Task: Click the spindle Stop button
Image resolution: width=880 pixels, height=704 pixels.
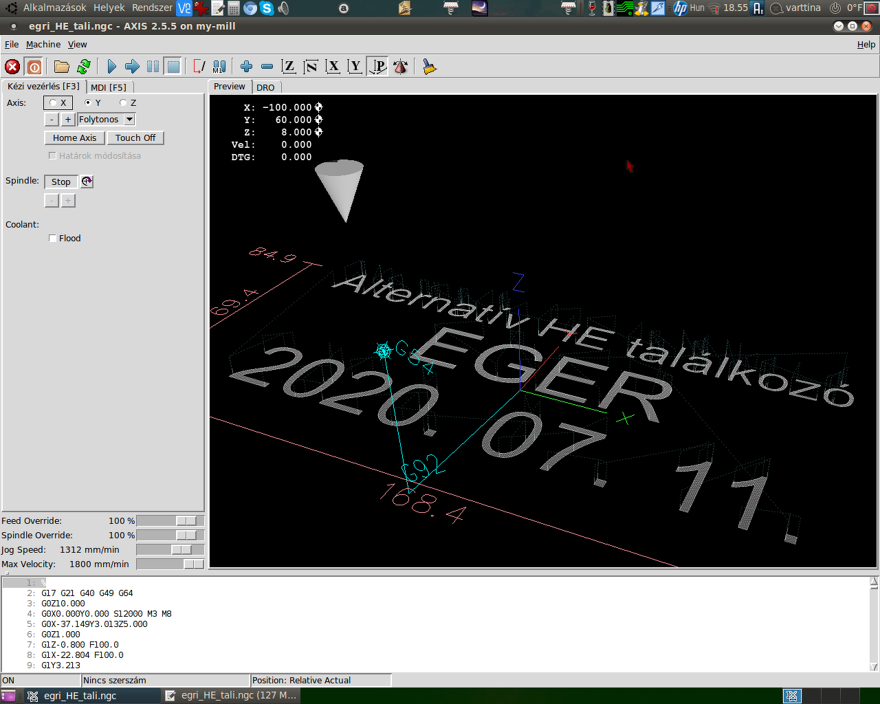Action: [61, 182]
